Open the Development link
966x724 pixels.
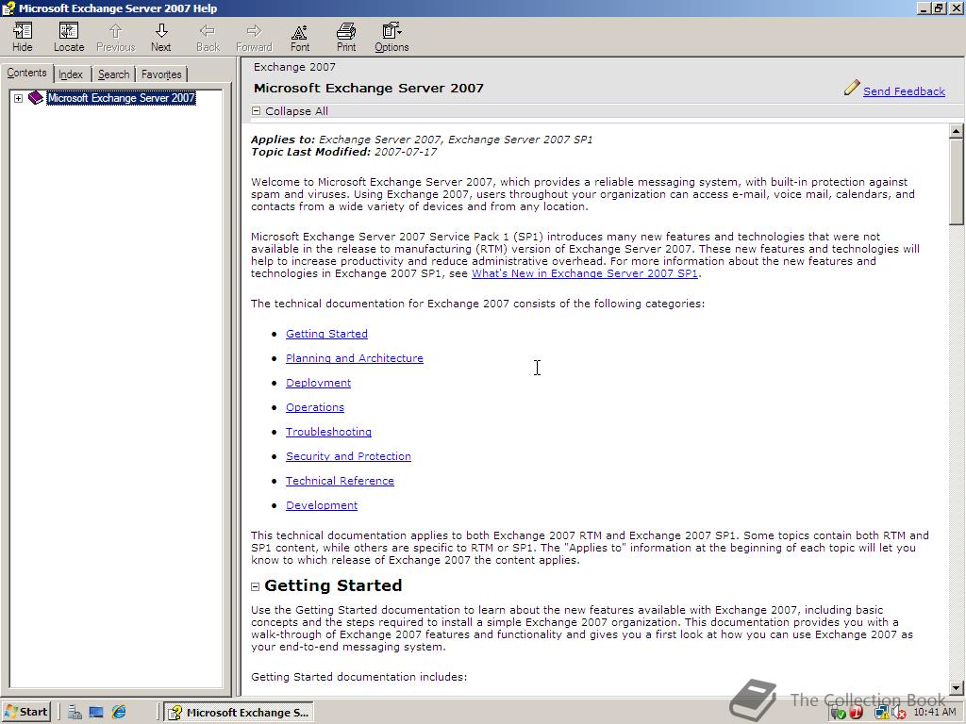[322, 505]
